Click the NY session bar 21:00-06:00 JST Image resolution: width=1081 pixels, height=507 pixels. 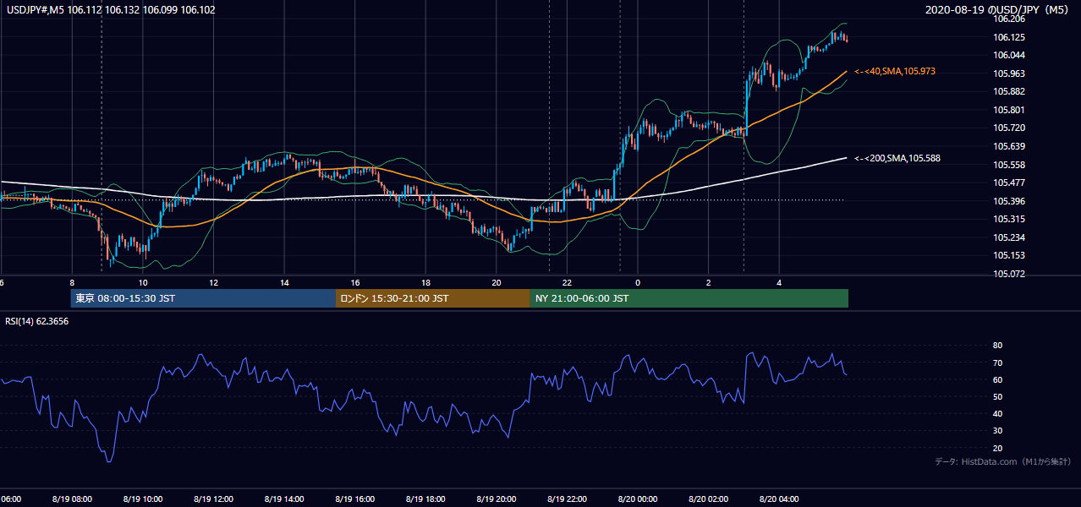(689, 298)
